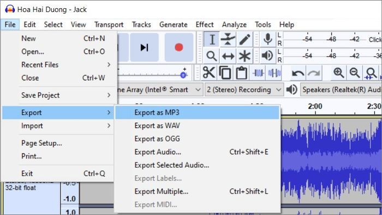Click the Cut scissors icon

pos(209,73)
